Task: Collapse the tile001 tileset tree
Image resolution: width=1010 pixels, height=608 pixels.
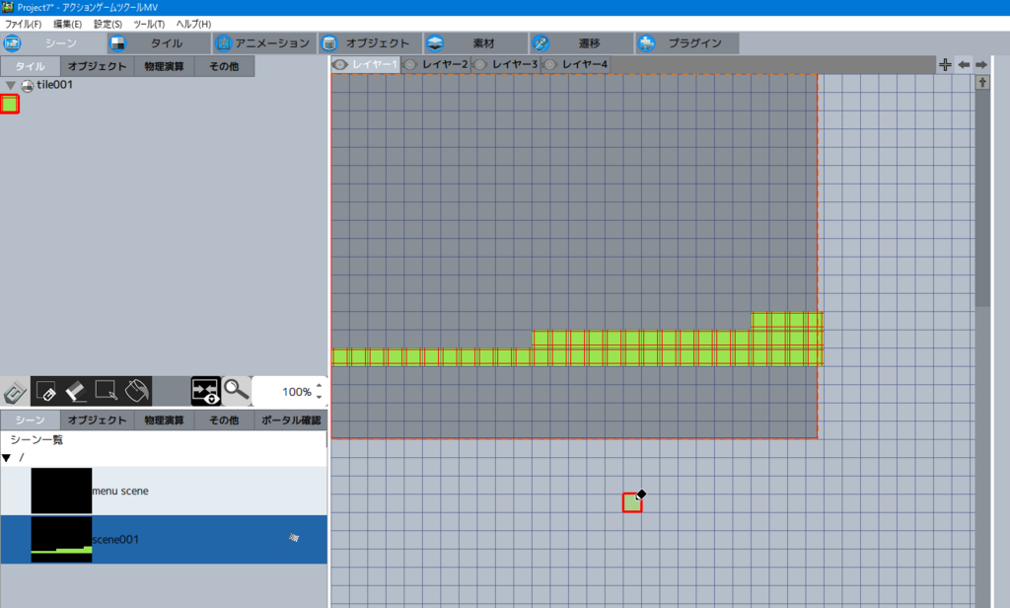Action: click(10, 85)
